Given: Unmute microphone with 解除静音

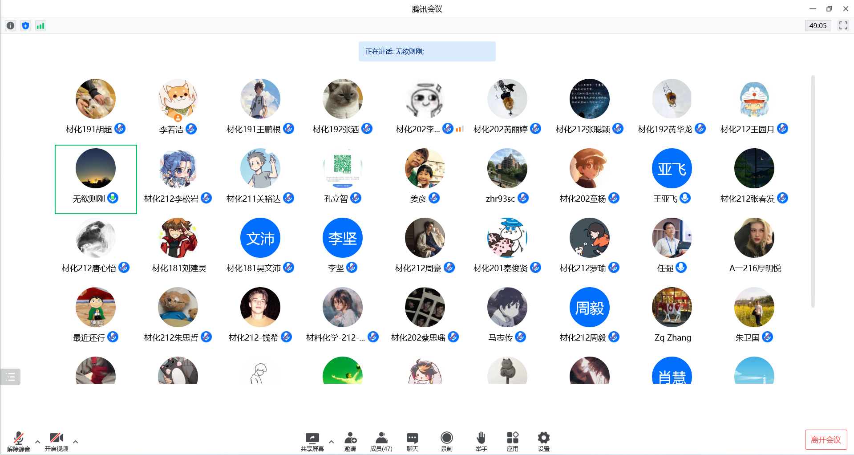Looking at the screenshot, I should coord(19,441).
